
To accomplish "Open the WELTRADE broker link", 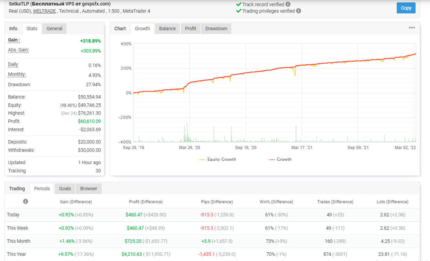I will tap(45, 11).
